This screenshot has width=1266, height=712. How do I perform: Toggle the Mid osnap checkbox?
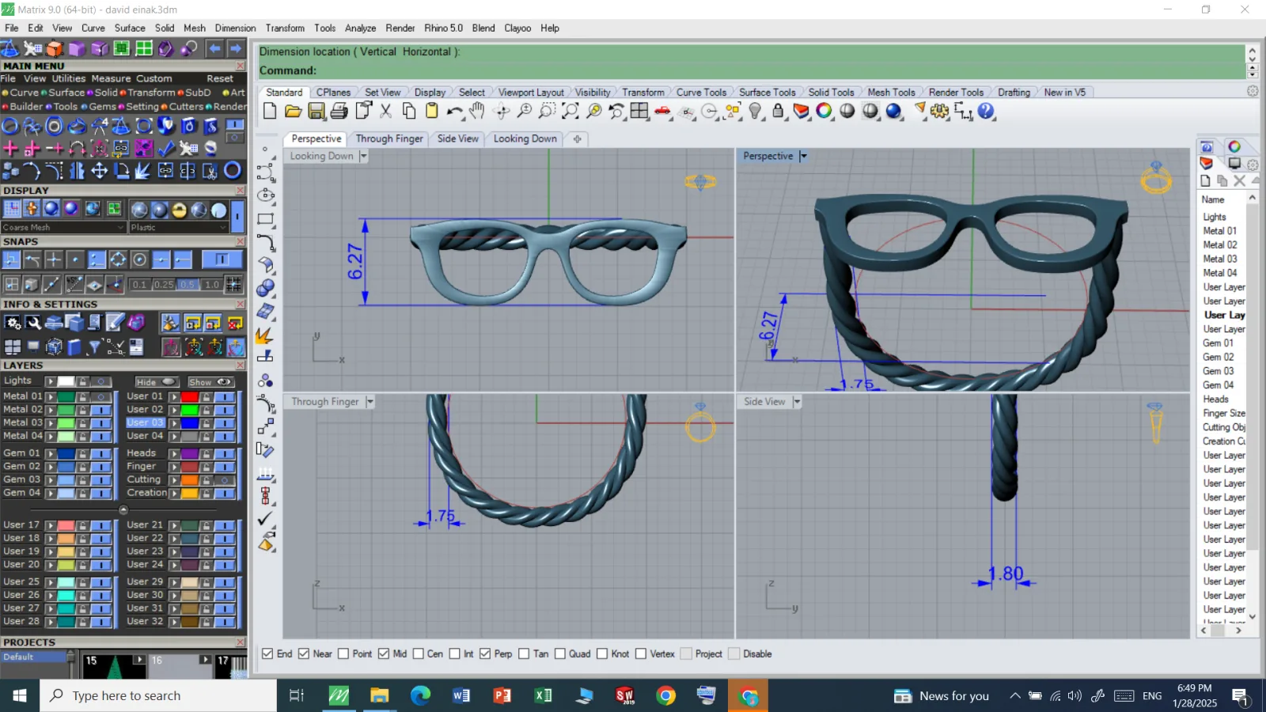(x=384, y=654)
